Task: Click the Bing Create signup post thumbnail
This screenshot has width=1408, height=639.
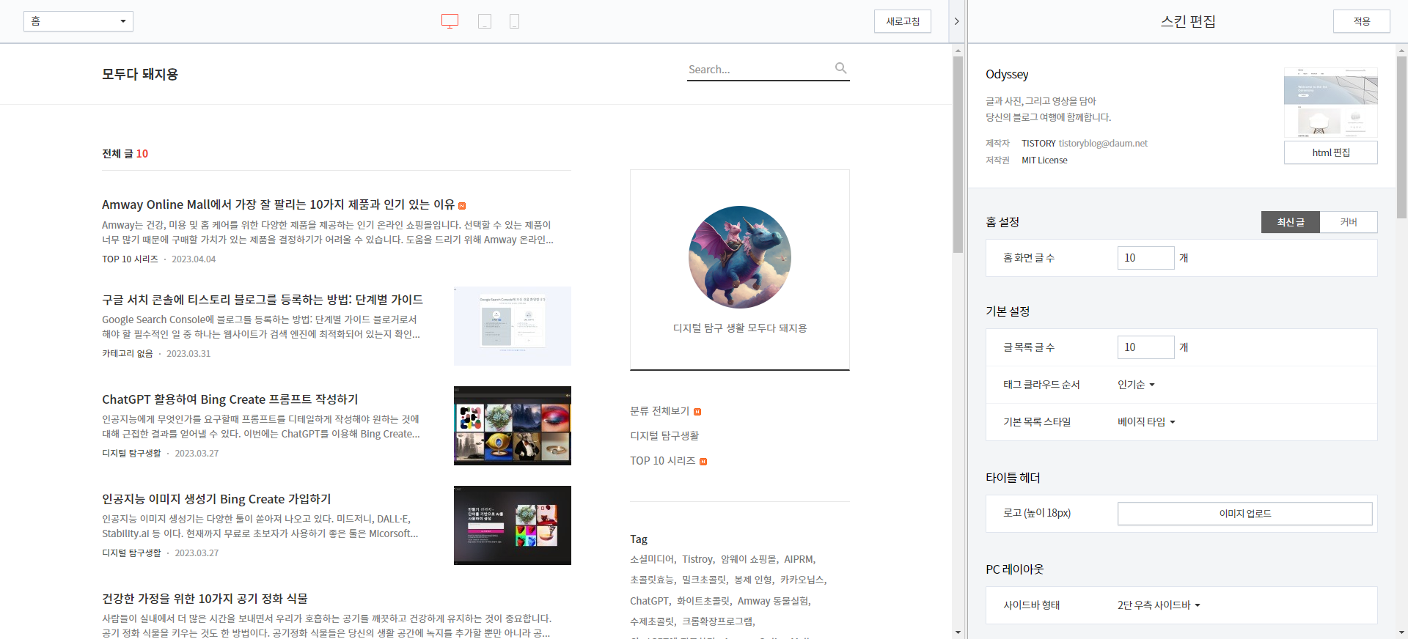Action: click(513, 525)
